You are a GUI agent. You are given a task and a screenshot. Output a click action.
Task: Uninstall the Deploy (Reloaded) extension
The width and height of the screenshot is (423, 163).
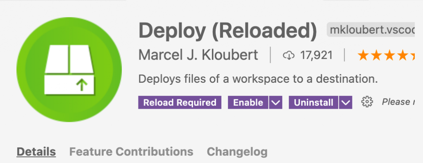pos(314,102)
